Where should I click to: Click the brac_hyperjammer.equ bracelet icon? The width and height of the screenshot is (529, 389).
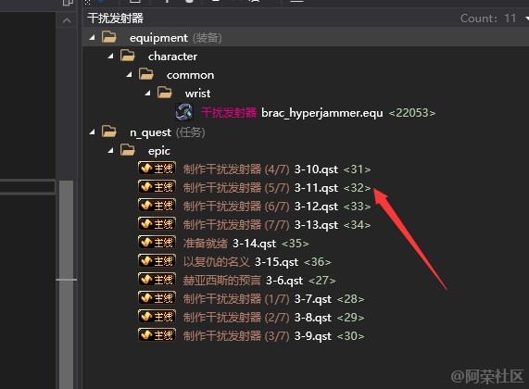[x=184, y=112]
